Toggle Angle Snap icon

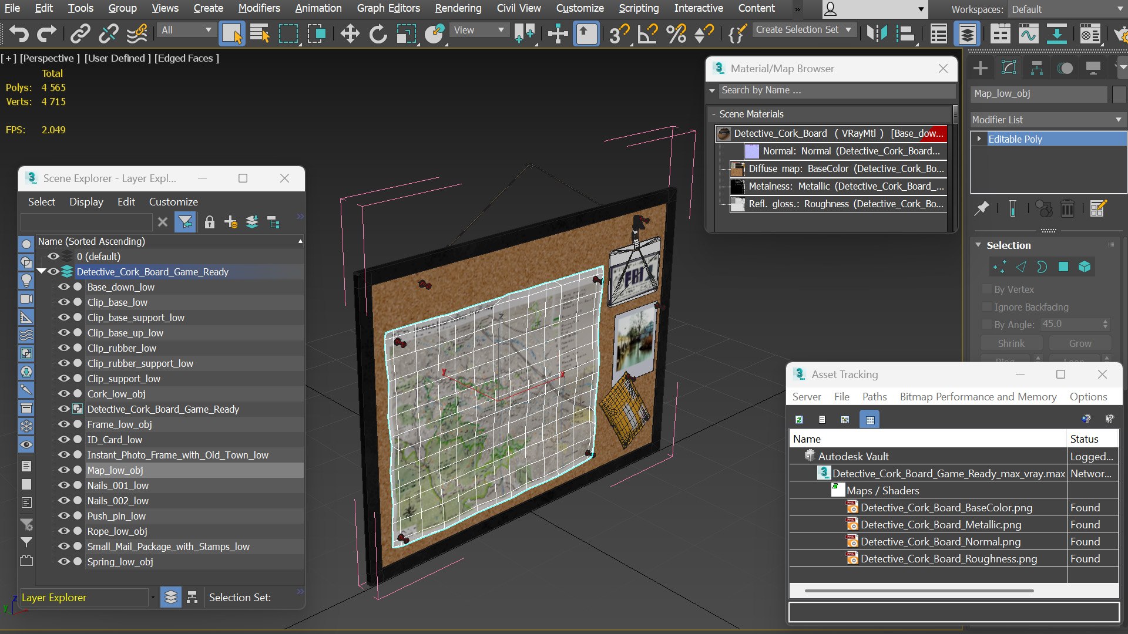pyautogui.click(x=648, y=33)
